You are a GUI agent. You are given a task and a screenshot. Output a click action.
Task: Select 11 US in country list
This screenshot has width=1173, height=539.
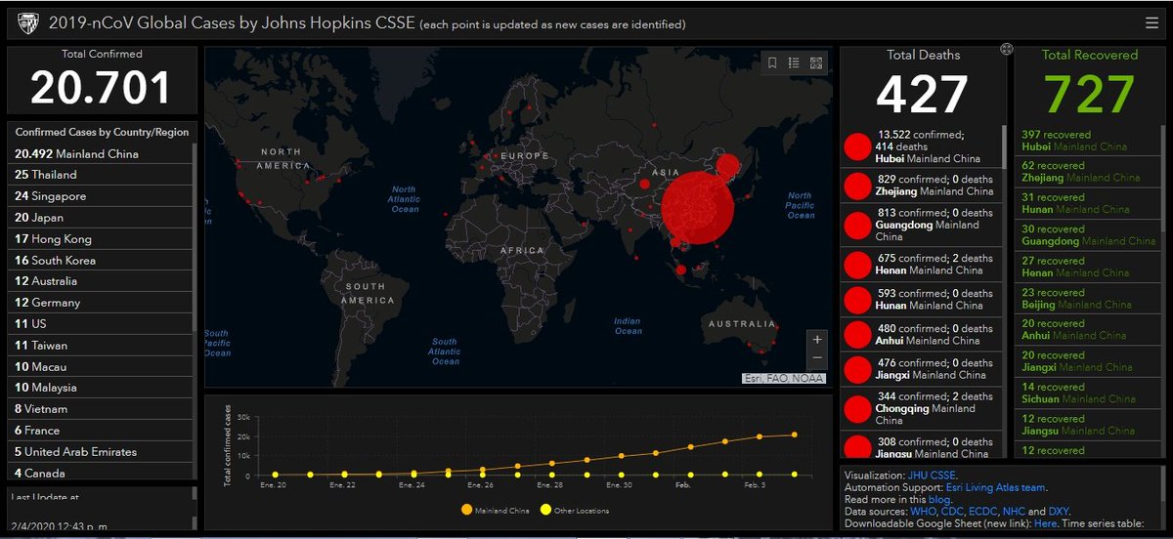[x=102, y=324]
